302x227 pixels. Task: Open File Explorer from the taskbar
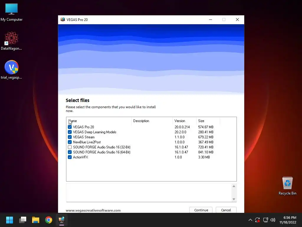(36, 220)
